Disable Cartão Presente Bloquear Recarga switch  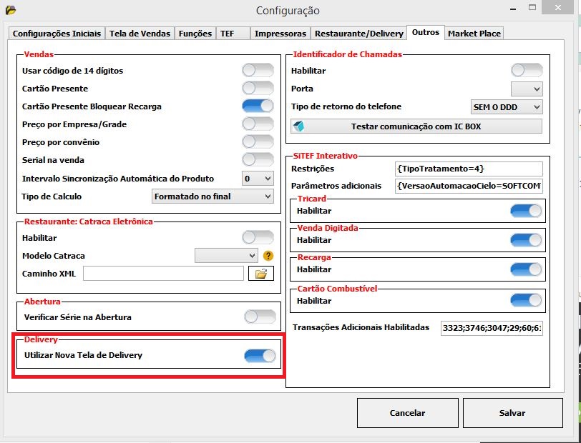coord(258,106)
